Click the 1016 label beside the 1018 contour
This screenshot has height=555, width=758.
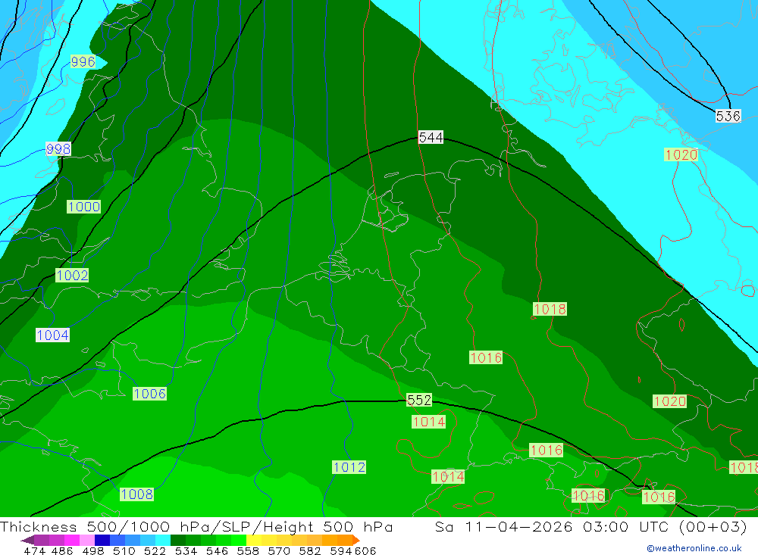pos(486,357)
